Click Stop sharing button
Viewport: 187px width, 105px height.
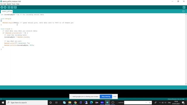[106, 97]
